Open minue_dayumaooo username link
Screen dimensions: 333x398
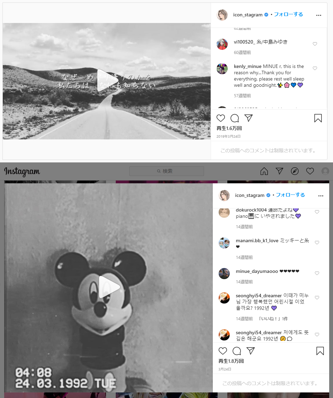tap(257, 271)
